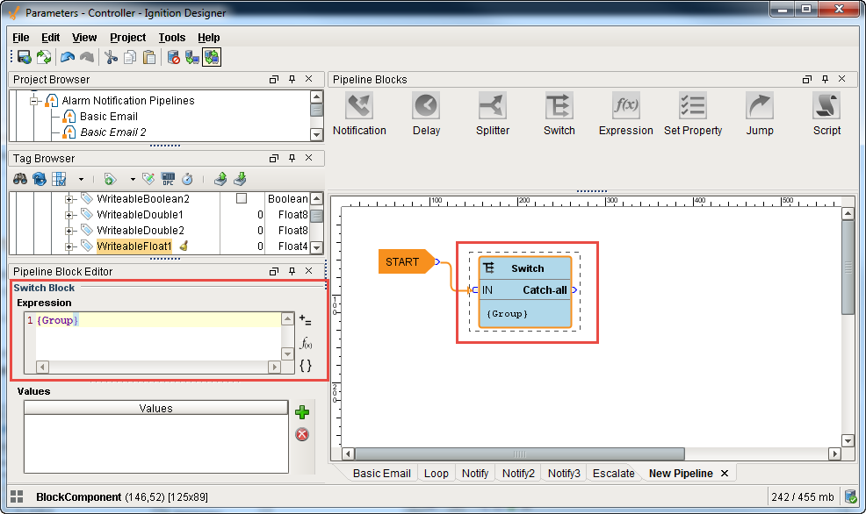Viewport: 866px width, 514px height.
Task: Click the OPC browse icon in Tag Browser
Action: pyautogui.click(x=168, y=179)
